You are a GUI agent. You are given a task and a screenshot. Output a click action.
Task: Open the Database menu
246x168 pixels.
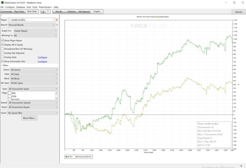(x=20, y=7)
